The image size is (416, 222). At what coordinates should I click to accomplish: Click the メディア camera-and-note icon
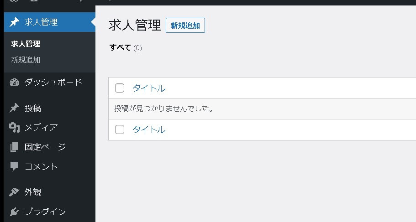[14, 127]
